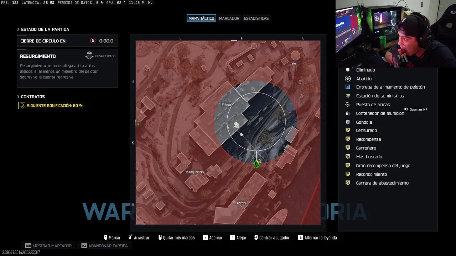
Task: Click the F column grid marker
Action: [242, 38]
